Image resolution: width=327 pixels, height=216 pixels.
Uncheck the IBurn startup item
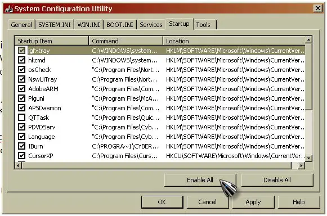click(x=21, y=146)
